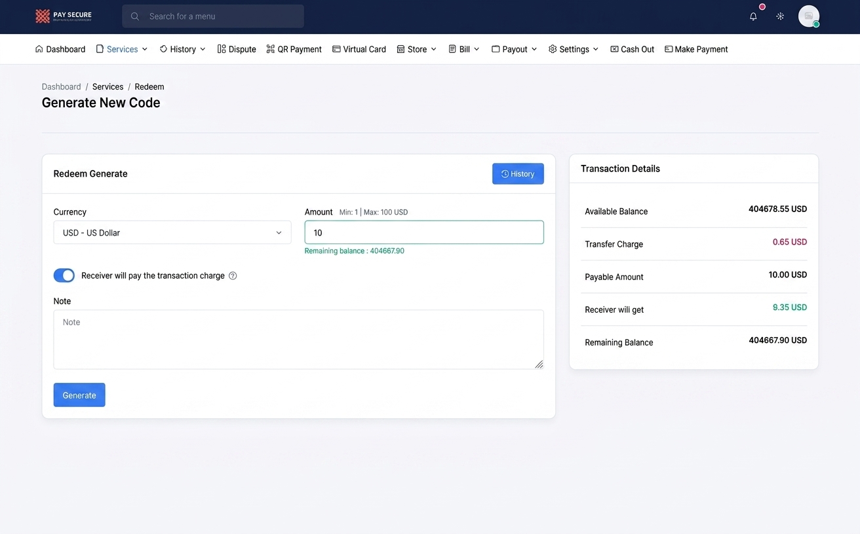Follow the Dashboard breadcrumb link
Image resolution: width=860 pixels, height=534 pixels.
pyautogui.click(x=62, y=86)
